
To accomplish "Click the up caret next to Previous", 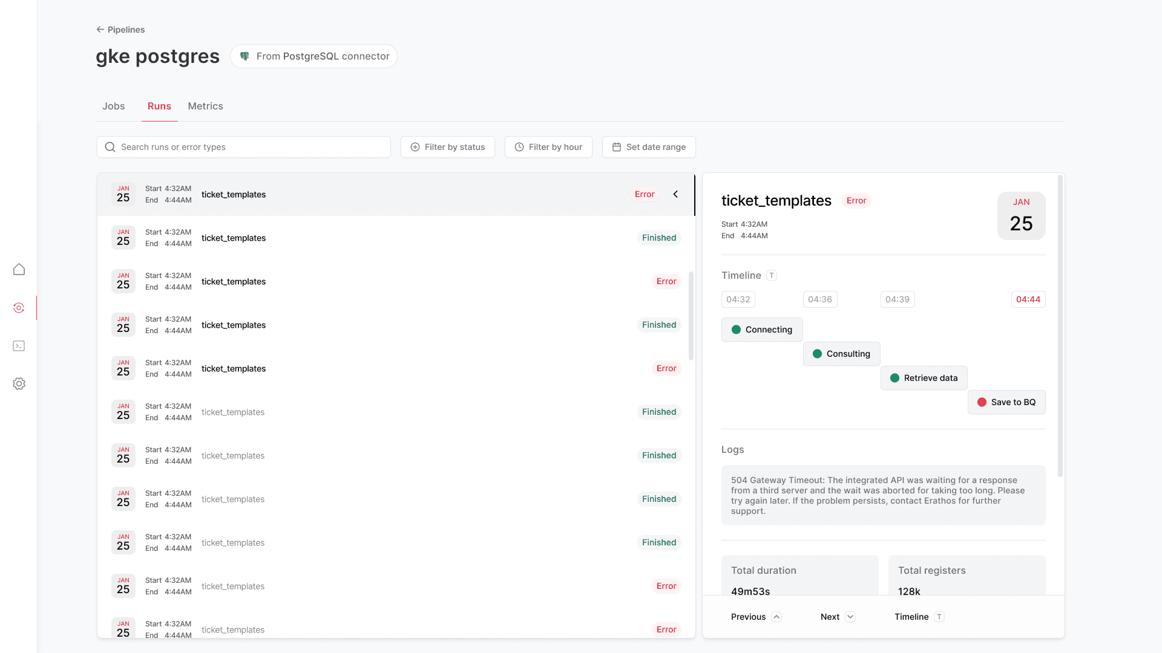I will (776, 617).
